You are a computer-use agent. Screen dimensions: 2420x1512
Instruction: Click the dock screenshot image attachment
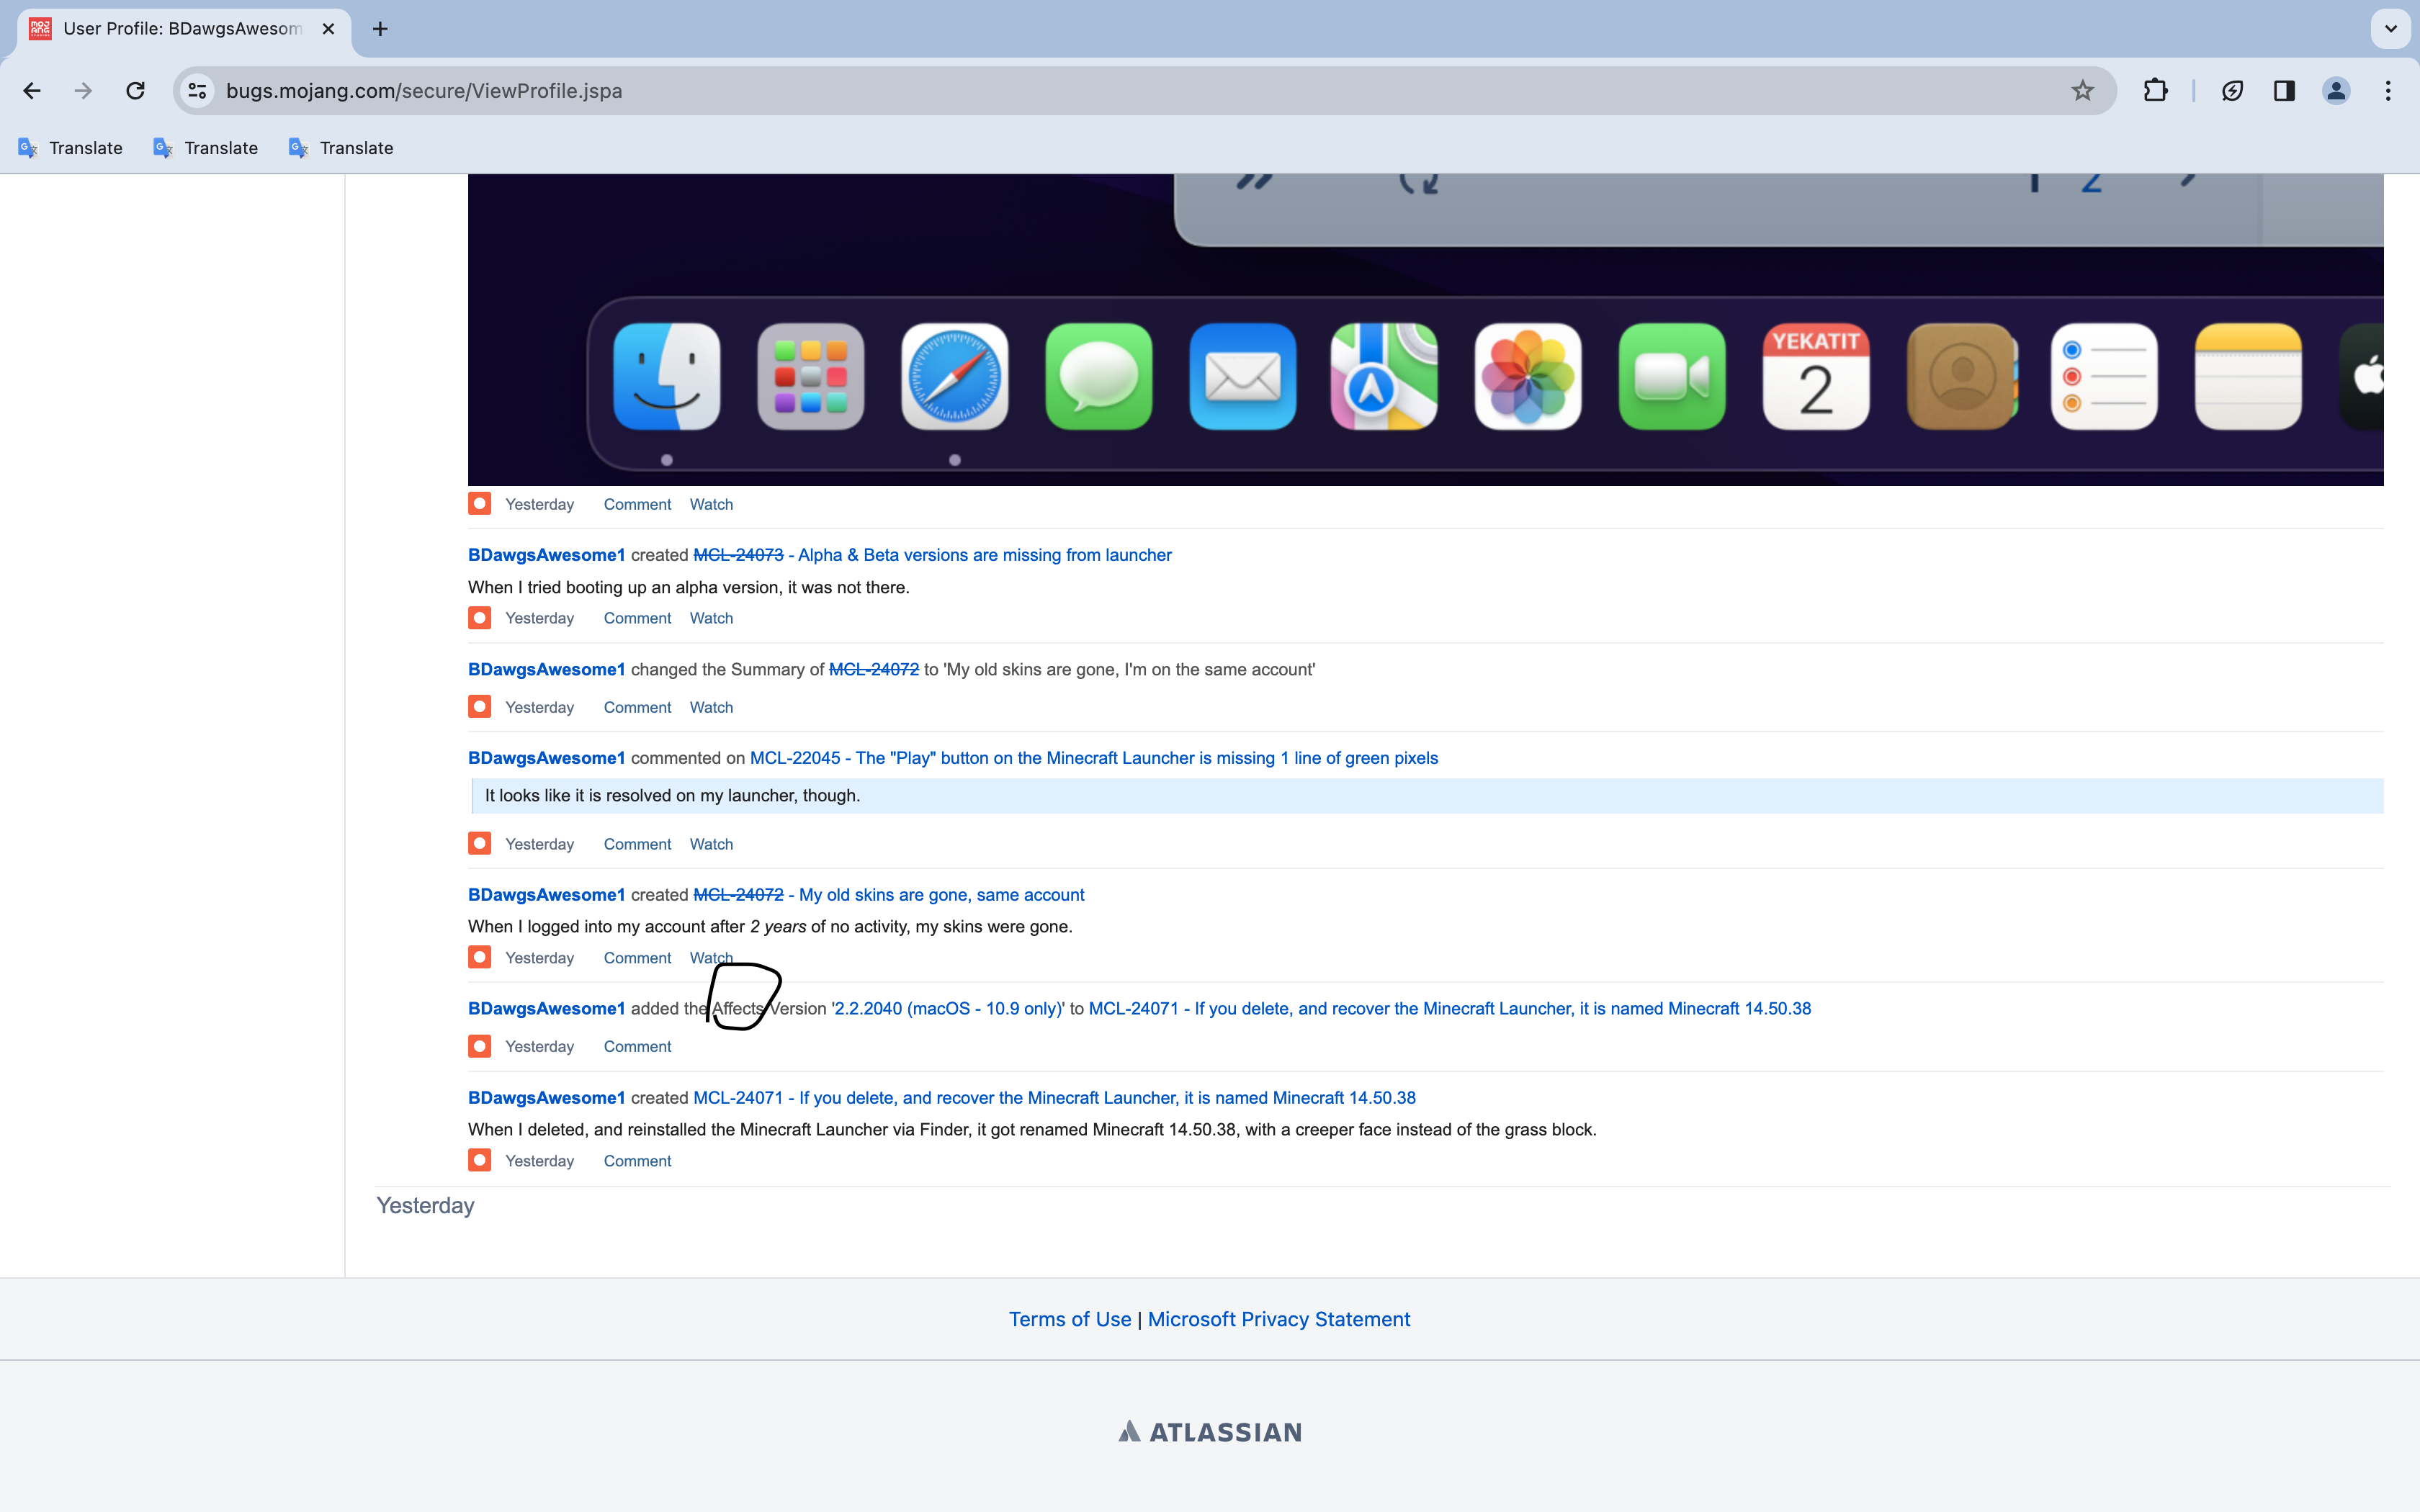point(1425,330)
